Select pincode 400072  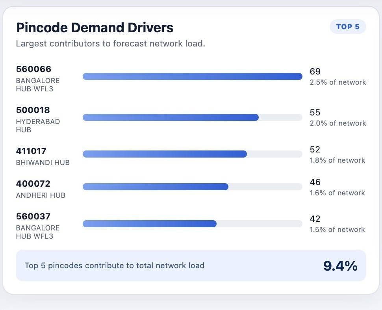pos(33,184)
